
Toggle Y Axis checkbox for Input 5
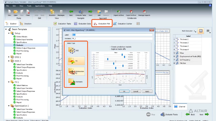point(146,64)
